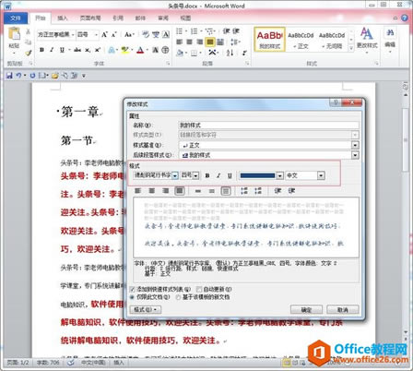Click Save icon in quick access toolbar
Image resolution: width=413 pixels, height=371 pixels.
[9, 76]
